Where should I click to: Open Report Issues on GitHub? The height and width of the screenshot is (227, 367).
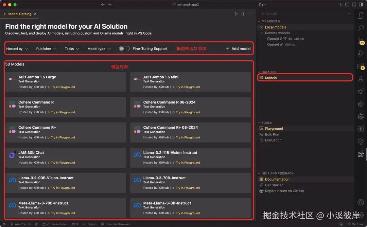pos(306,191)
